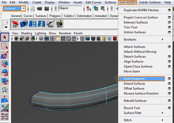Choose the Paint Selection tool
174x123 pixels.
5,55
